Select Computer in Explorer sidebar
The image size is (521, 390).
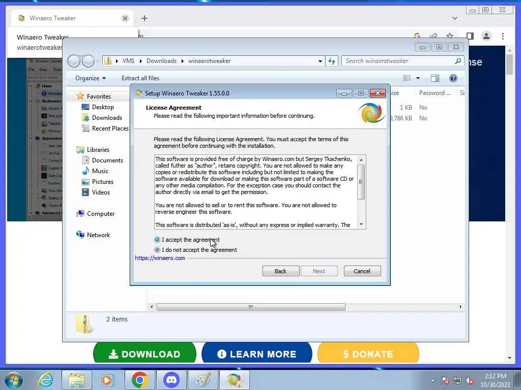click(101, 214)
